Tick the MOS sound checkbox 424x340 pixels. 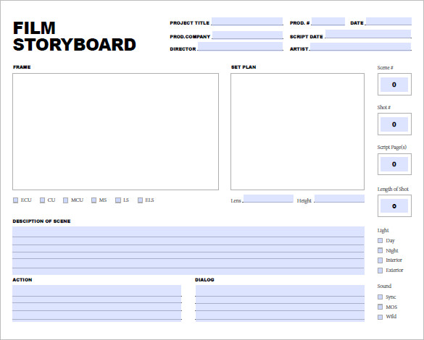[x=381, y=307]
